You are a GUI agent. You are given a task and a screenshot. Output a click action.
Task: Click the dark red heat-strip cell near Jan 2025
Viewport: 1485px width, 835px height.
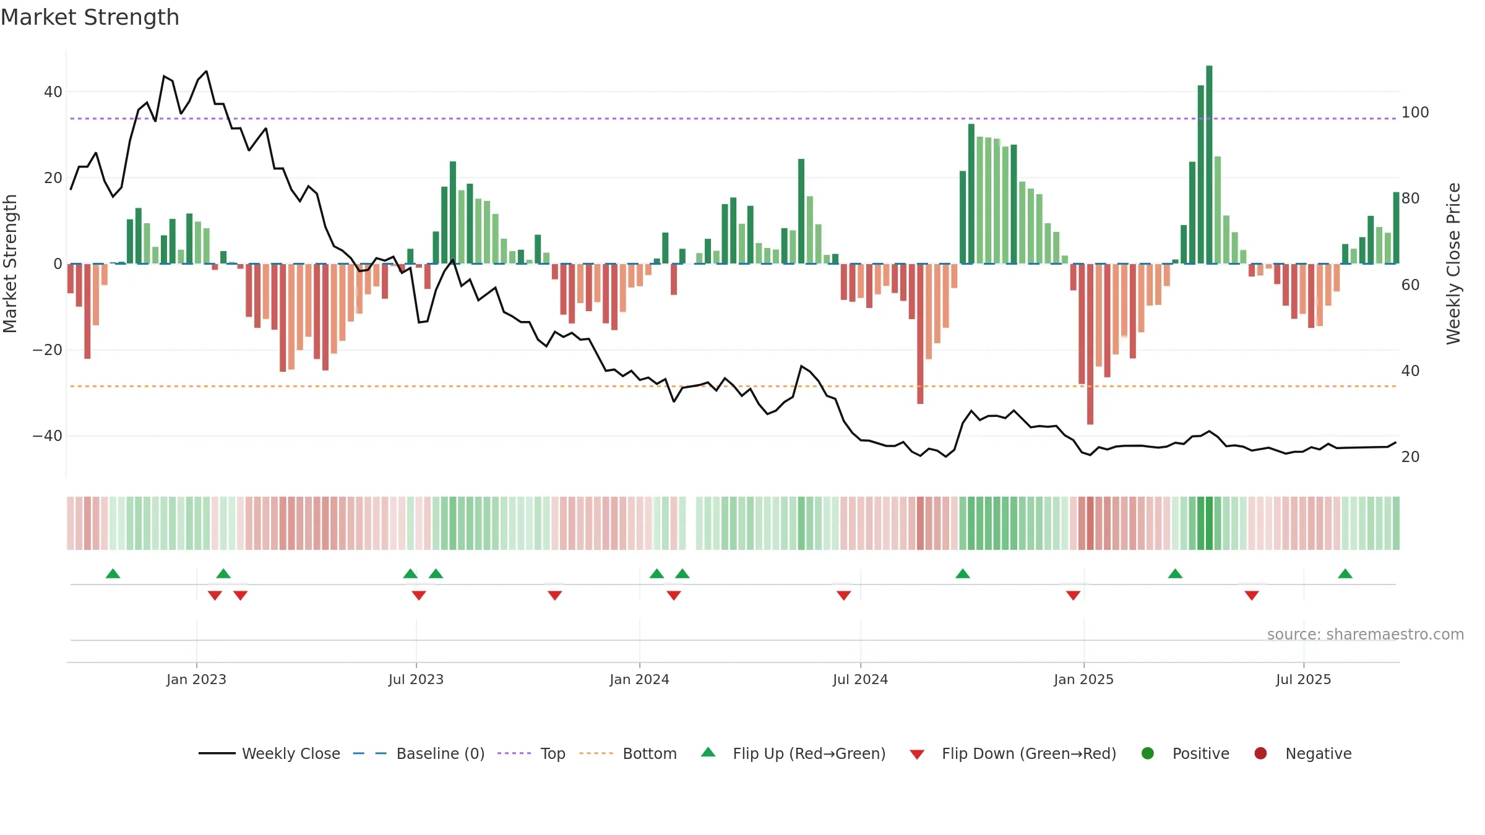click(x=1090, y=523)
